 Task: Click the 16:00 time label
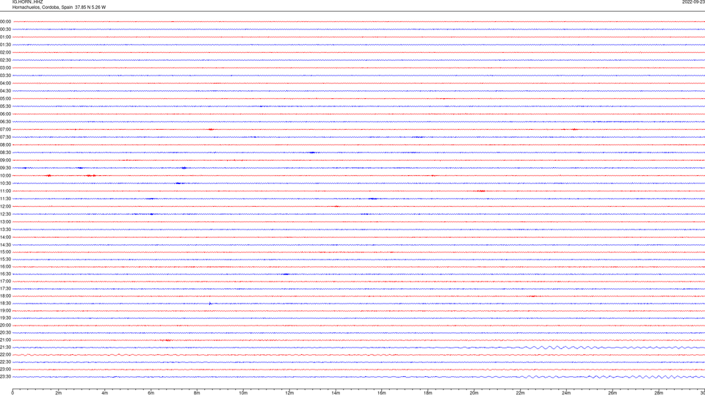5,266
